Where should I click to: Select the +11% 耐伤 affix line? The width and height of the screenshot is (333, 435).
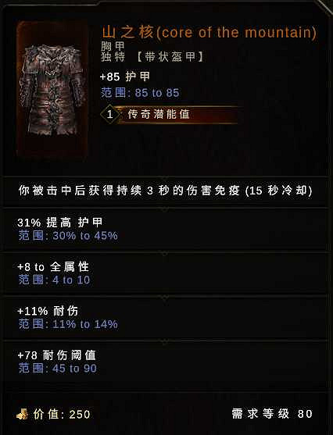pyautogui.click(x=48, y=311)
